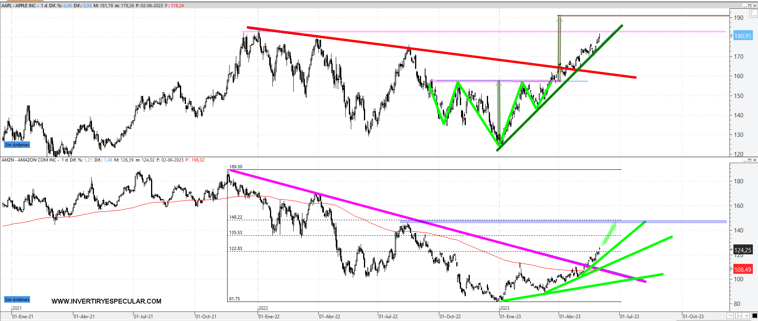
Task: Minimize the AMZN chart panel
Action: coord(745,160)
